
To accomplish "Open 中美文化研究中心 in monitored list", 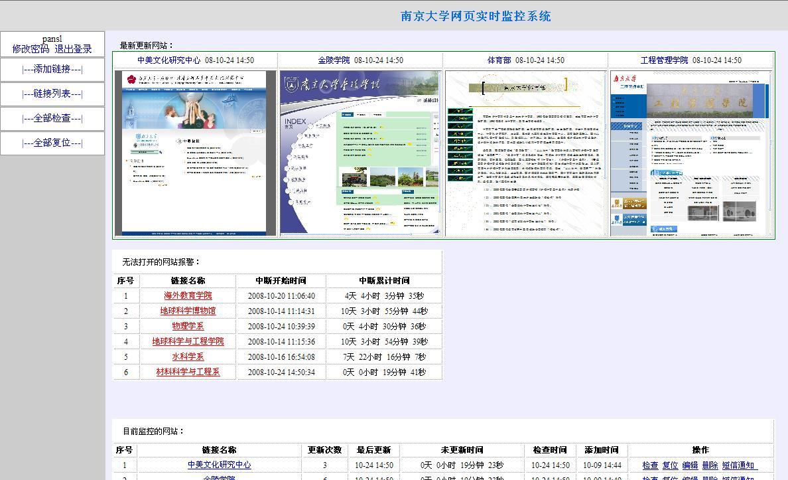I will point(219,465).
